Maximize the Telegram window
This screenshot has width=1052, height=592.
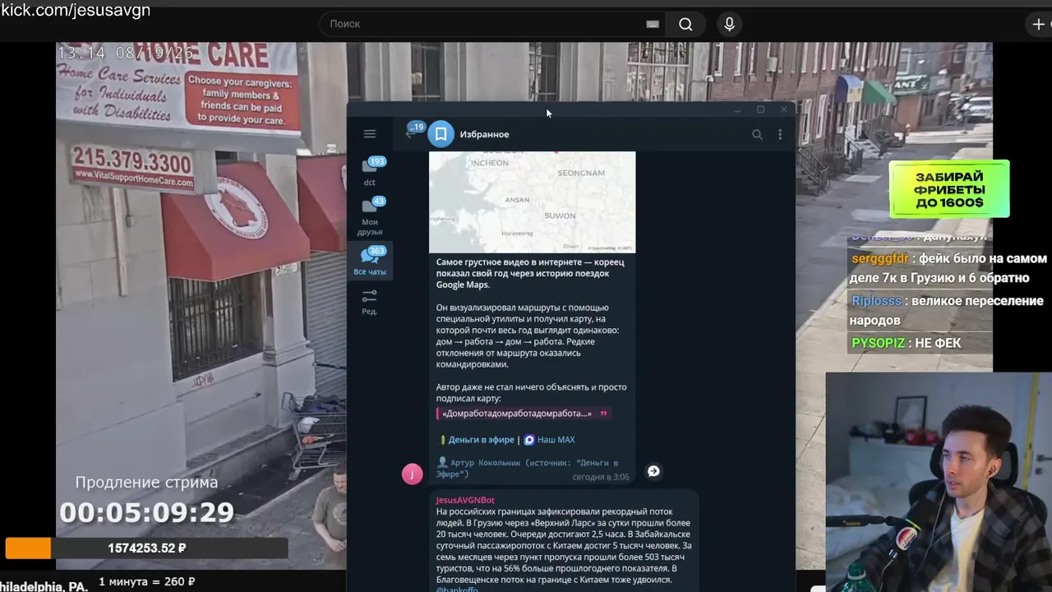pos(760,109)
